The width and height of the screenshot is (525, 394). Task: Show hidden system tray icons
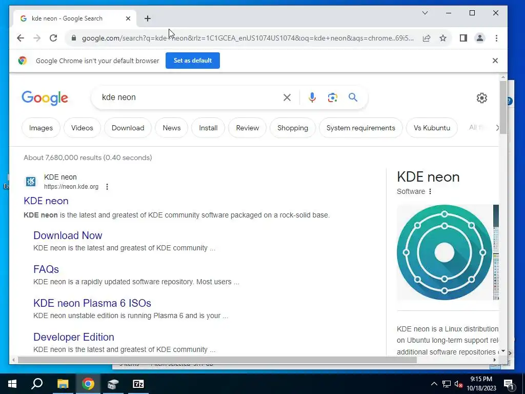(x=434, y=384)
